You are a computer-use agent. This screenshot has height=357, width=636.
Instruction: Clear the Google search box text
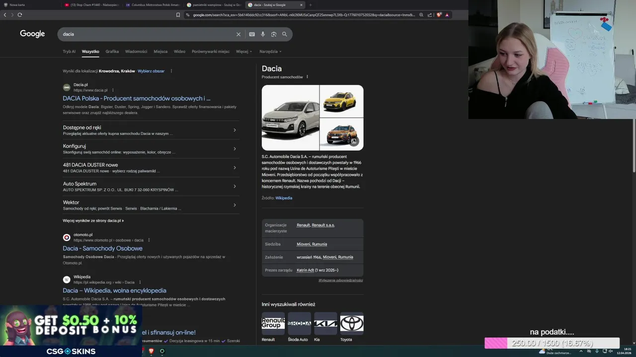point(238,34)
